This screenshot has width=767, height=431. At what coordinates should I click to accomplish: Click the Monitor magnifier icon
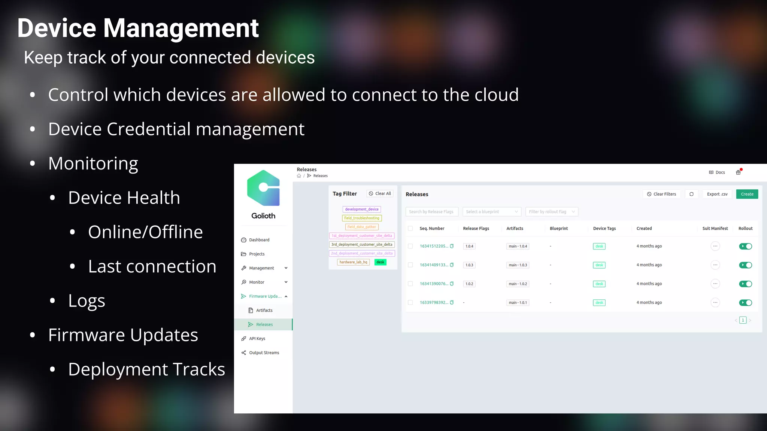coord(244,282)
